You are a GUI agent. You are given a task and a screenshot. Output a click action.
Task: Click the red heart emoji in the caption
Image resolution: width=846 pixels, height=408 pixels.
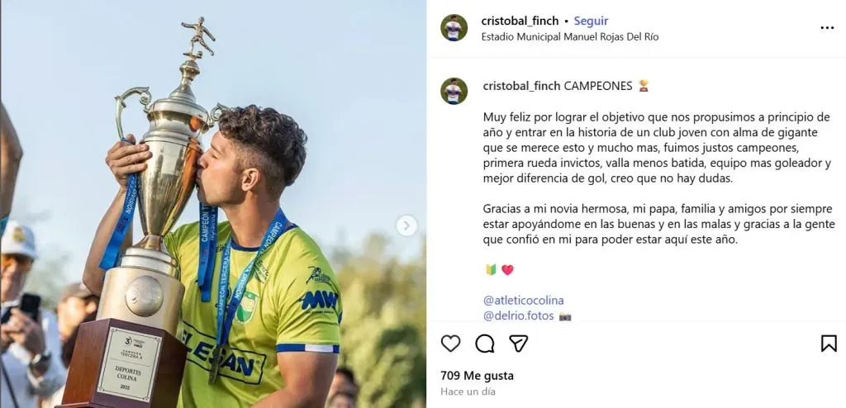point(507,270)
